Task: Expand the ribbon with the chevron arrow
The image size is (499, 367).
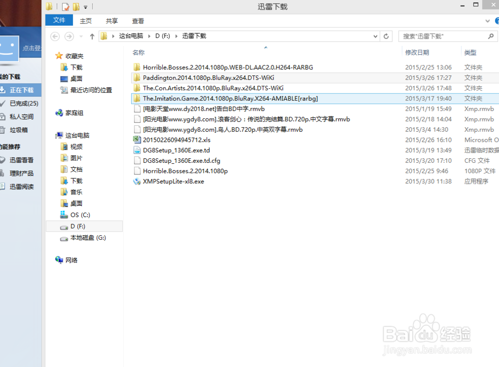Action: (x=488, y=21)
